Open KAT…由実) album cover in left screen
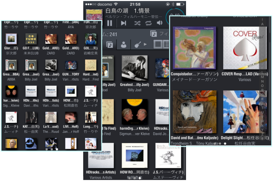This screenshot has height=181, width=273. coord(31,117)
